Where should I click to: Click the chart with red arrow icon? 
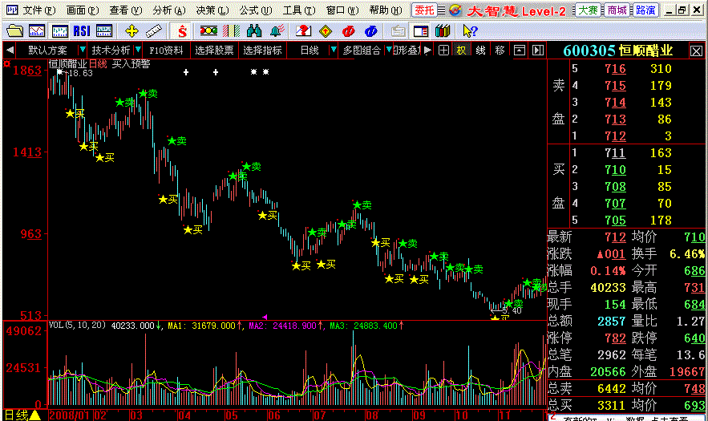303,30
